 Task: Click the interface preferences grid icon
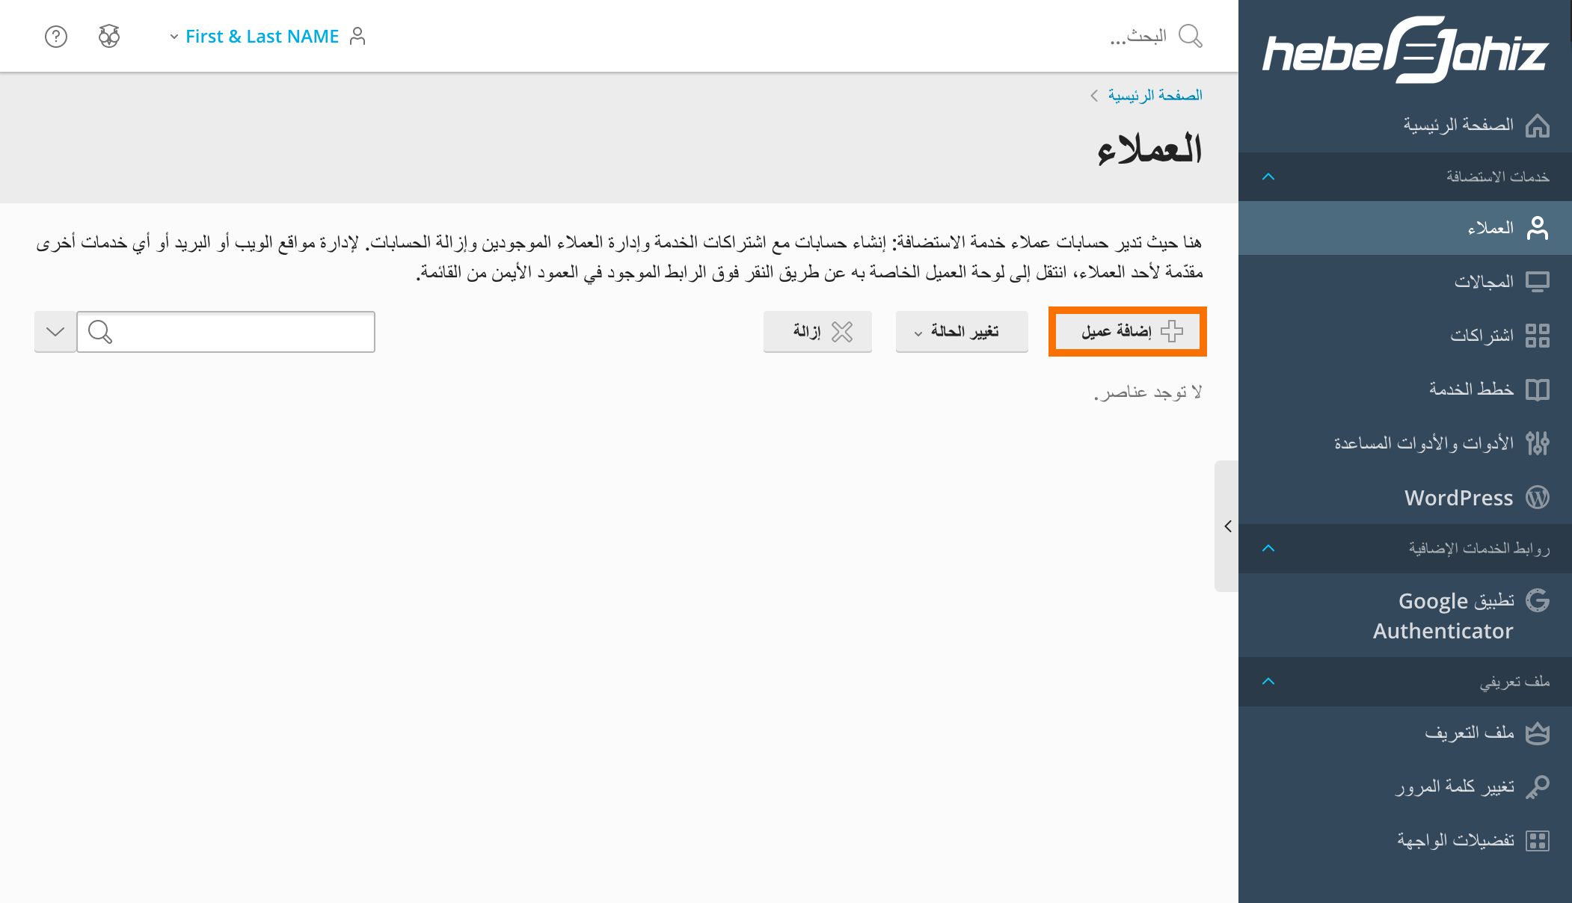[x=1537, y=840]
